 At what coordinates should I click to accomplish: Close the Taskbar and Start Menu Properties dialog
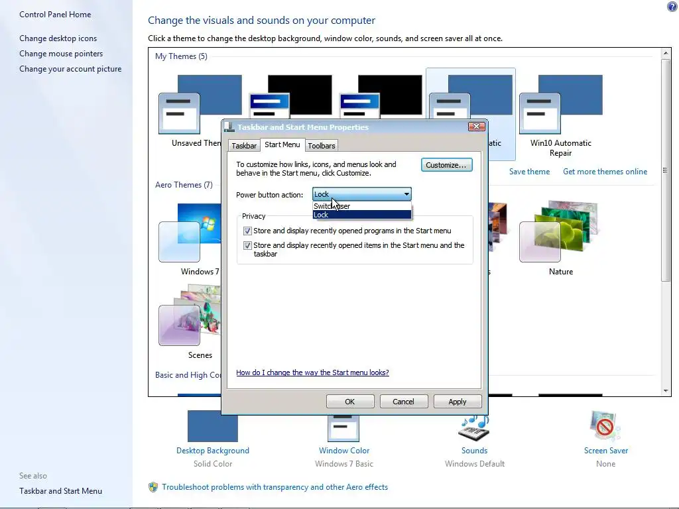(476, 127)
